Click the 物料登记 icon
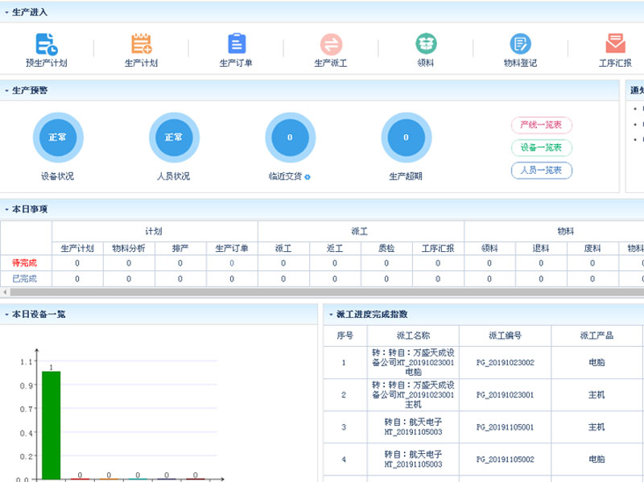Image resolution: width=644 pixels, height=482 pixels. tap(520, 43)
